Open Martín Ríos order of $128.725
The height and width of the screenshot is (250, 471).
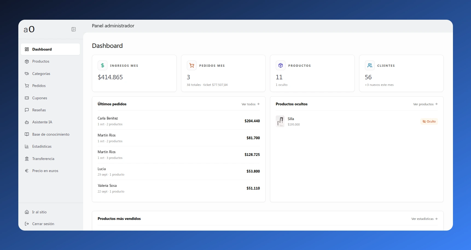[x=179, y=155]
